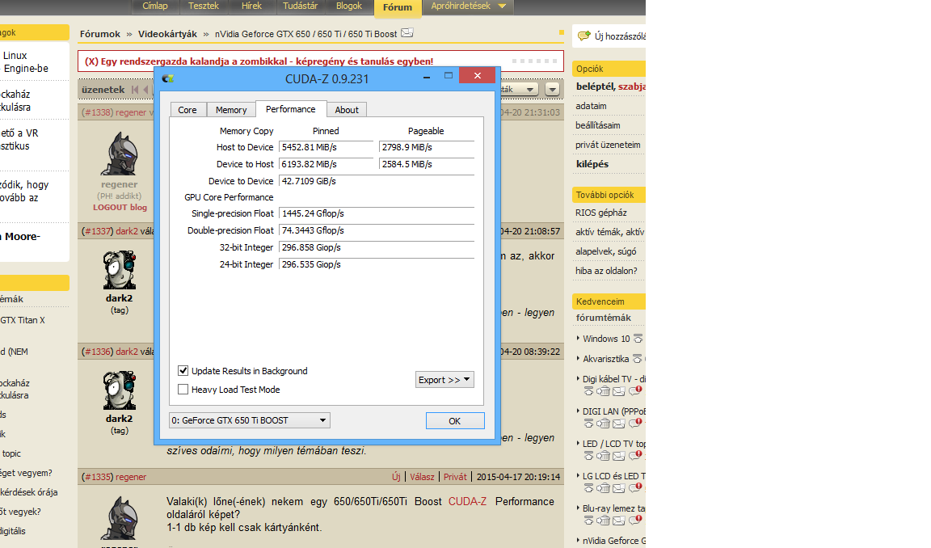Click new-post bubble icon under DIGI LAN

[634, 424]
